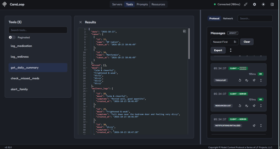280x149 pixels.
Task: Go to the Resources tab
Action: 158,5
